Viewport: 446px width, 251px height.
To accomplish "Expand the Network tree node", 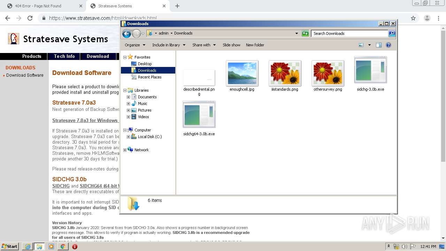I will click(x=125, y=150).
